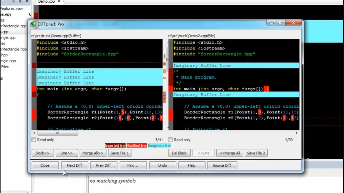The width and height of the screenshot is (344, 193).
Task: Select Features.vpw in project tree
Action: (11, 9)
